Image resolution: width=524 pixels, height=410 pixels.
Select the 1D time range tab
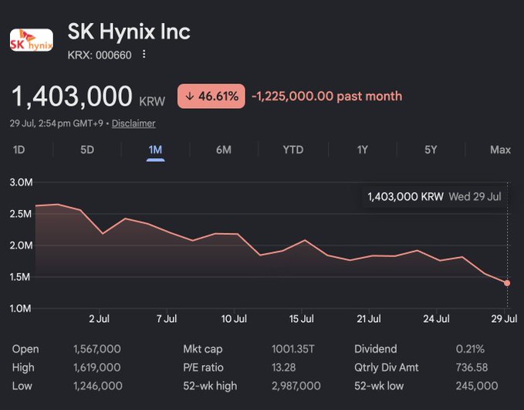click(19, 150)
